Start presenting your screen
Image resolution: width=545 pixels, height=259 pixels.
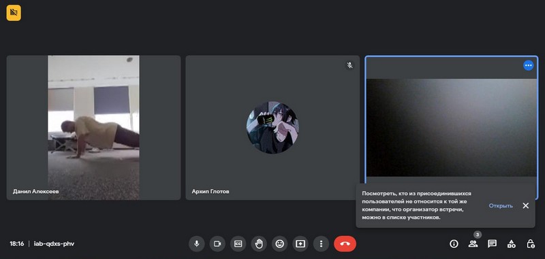pos(300,244)
